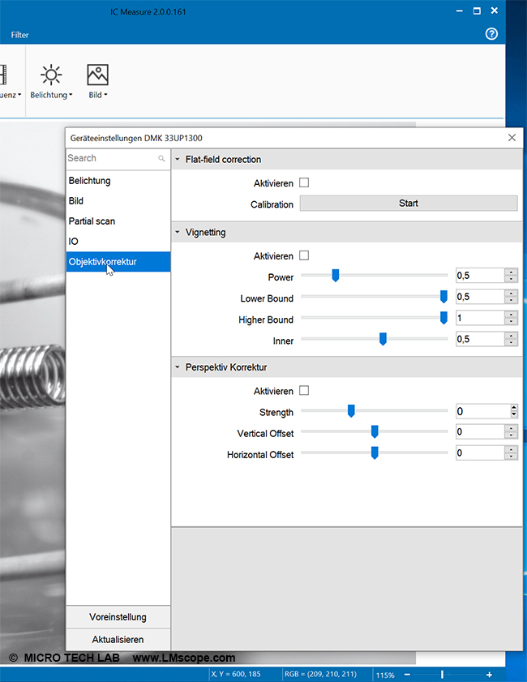The height and width of the screenshot is (682, 527).
Task: Click the Voreinstellung button
Action: click(x=118, y=617)
